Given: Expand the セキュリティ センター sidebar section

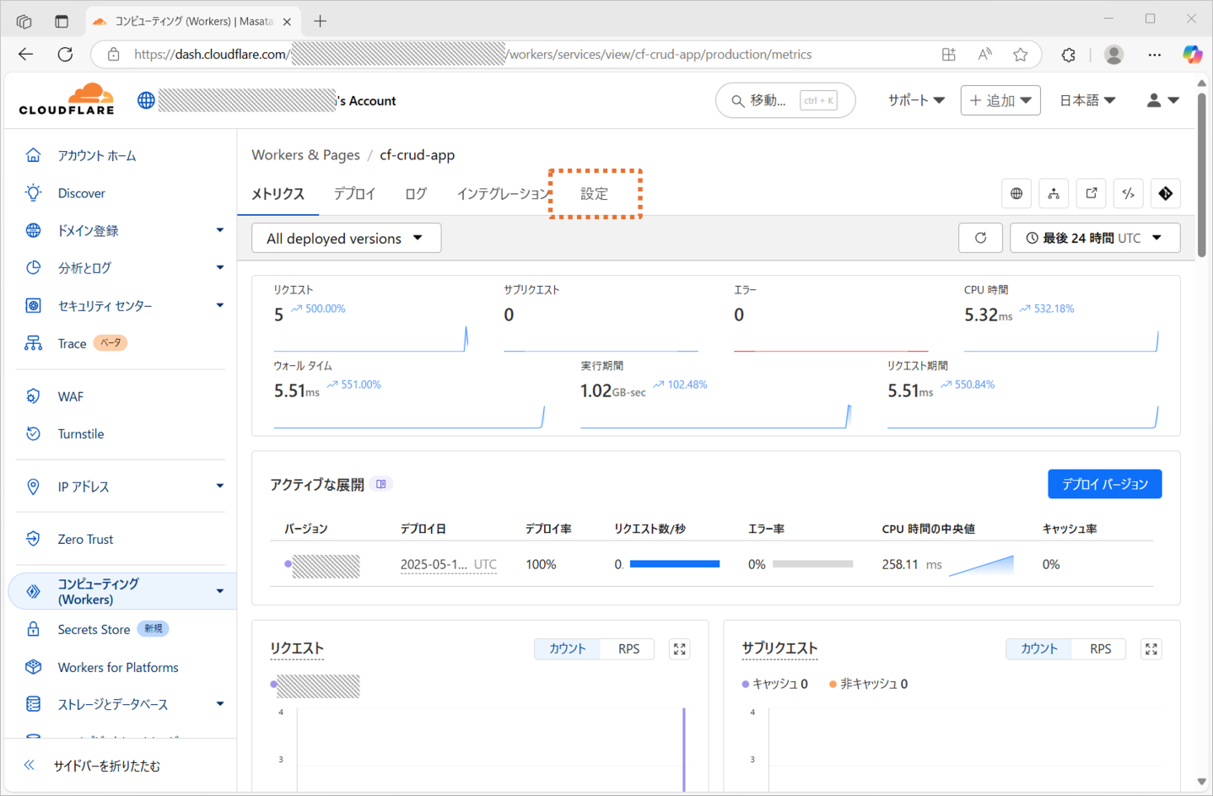Looking at the screenshot, I should click(x=220, y=305).
